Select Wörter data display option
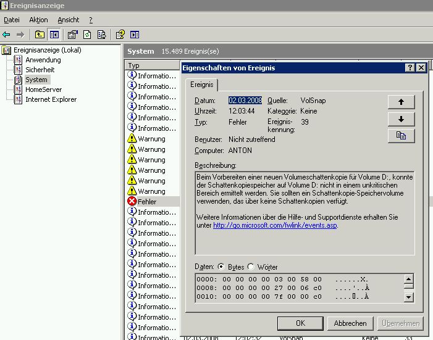The image size is (433, 340). 251,267
